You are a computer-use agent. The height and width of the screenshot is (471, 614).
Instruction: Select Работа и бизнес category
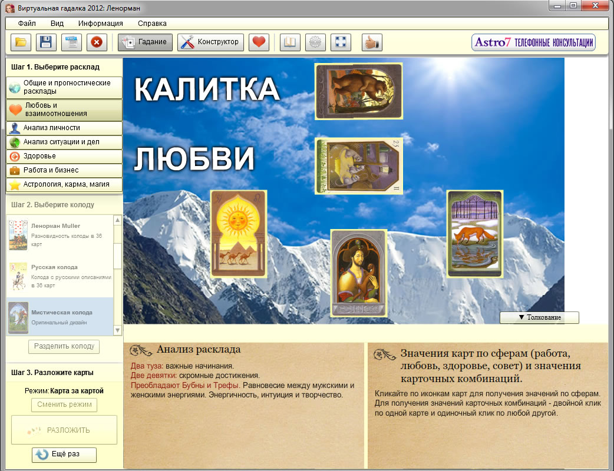pyautogui.click(x=65, y=170)
